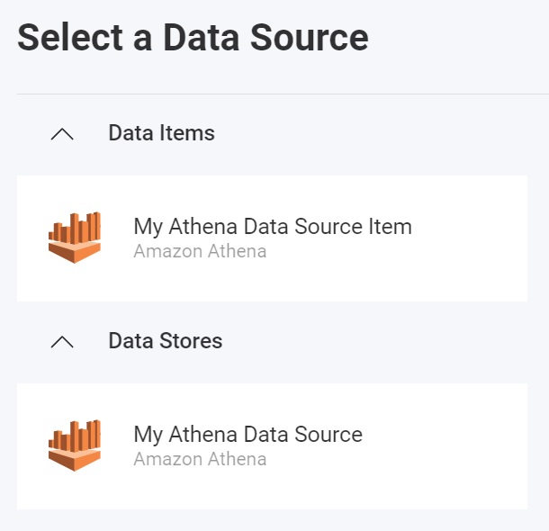Open My Athena Data Source under Data Stores
Image resolution: width=549 pixels, height=531 pixels.
click(247, 435)
